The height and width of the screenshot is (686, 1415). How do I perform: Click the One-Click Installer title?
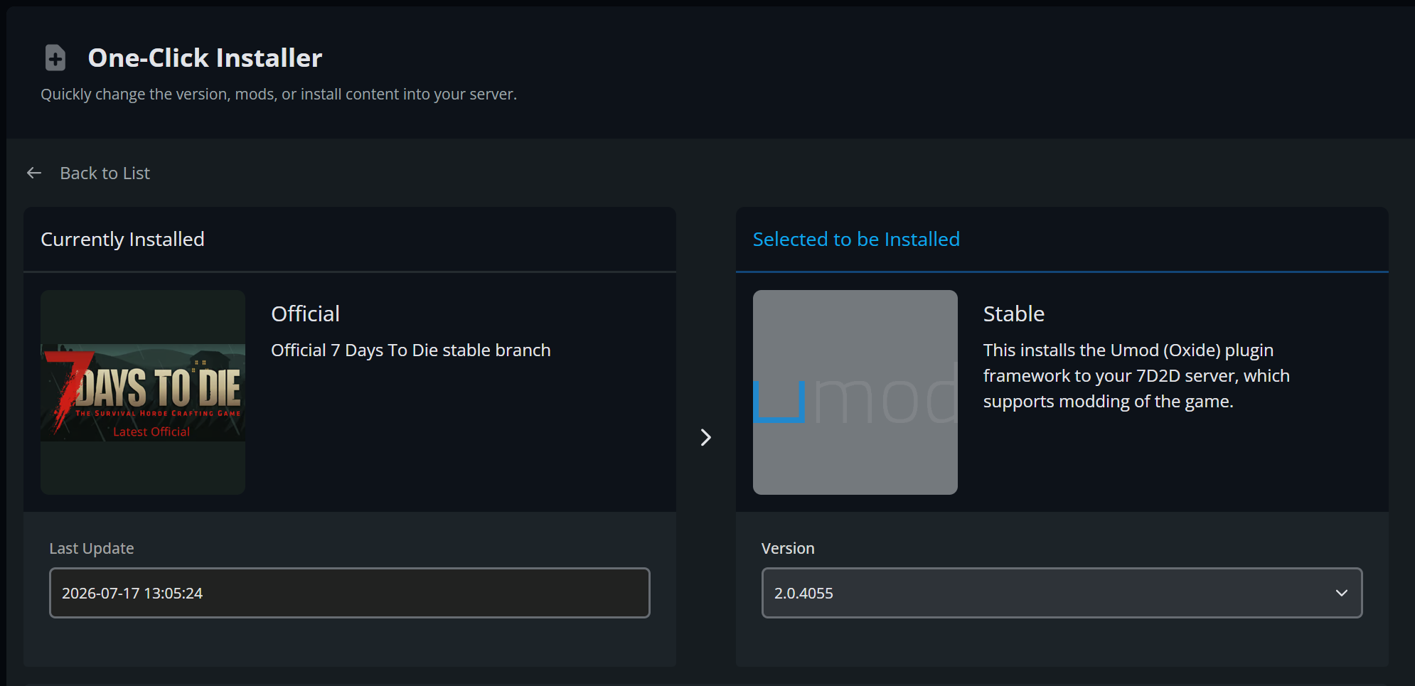tap(205, 58)
